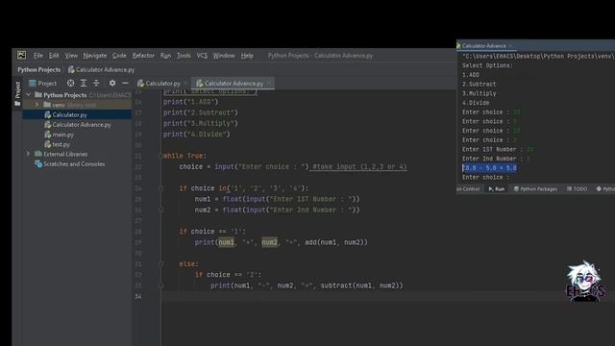Screen dimensions: 615x346
Task: Click 'Select Options:' line in run console
Action: pos(487,65)
